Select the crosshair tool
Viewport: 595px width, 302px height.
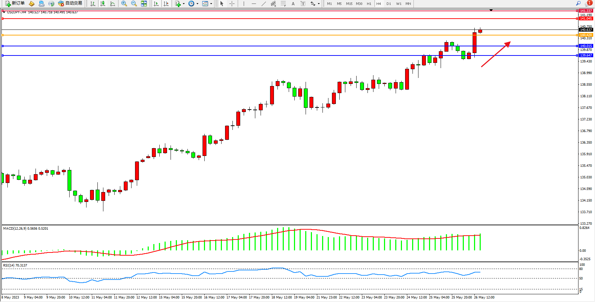232,4
